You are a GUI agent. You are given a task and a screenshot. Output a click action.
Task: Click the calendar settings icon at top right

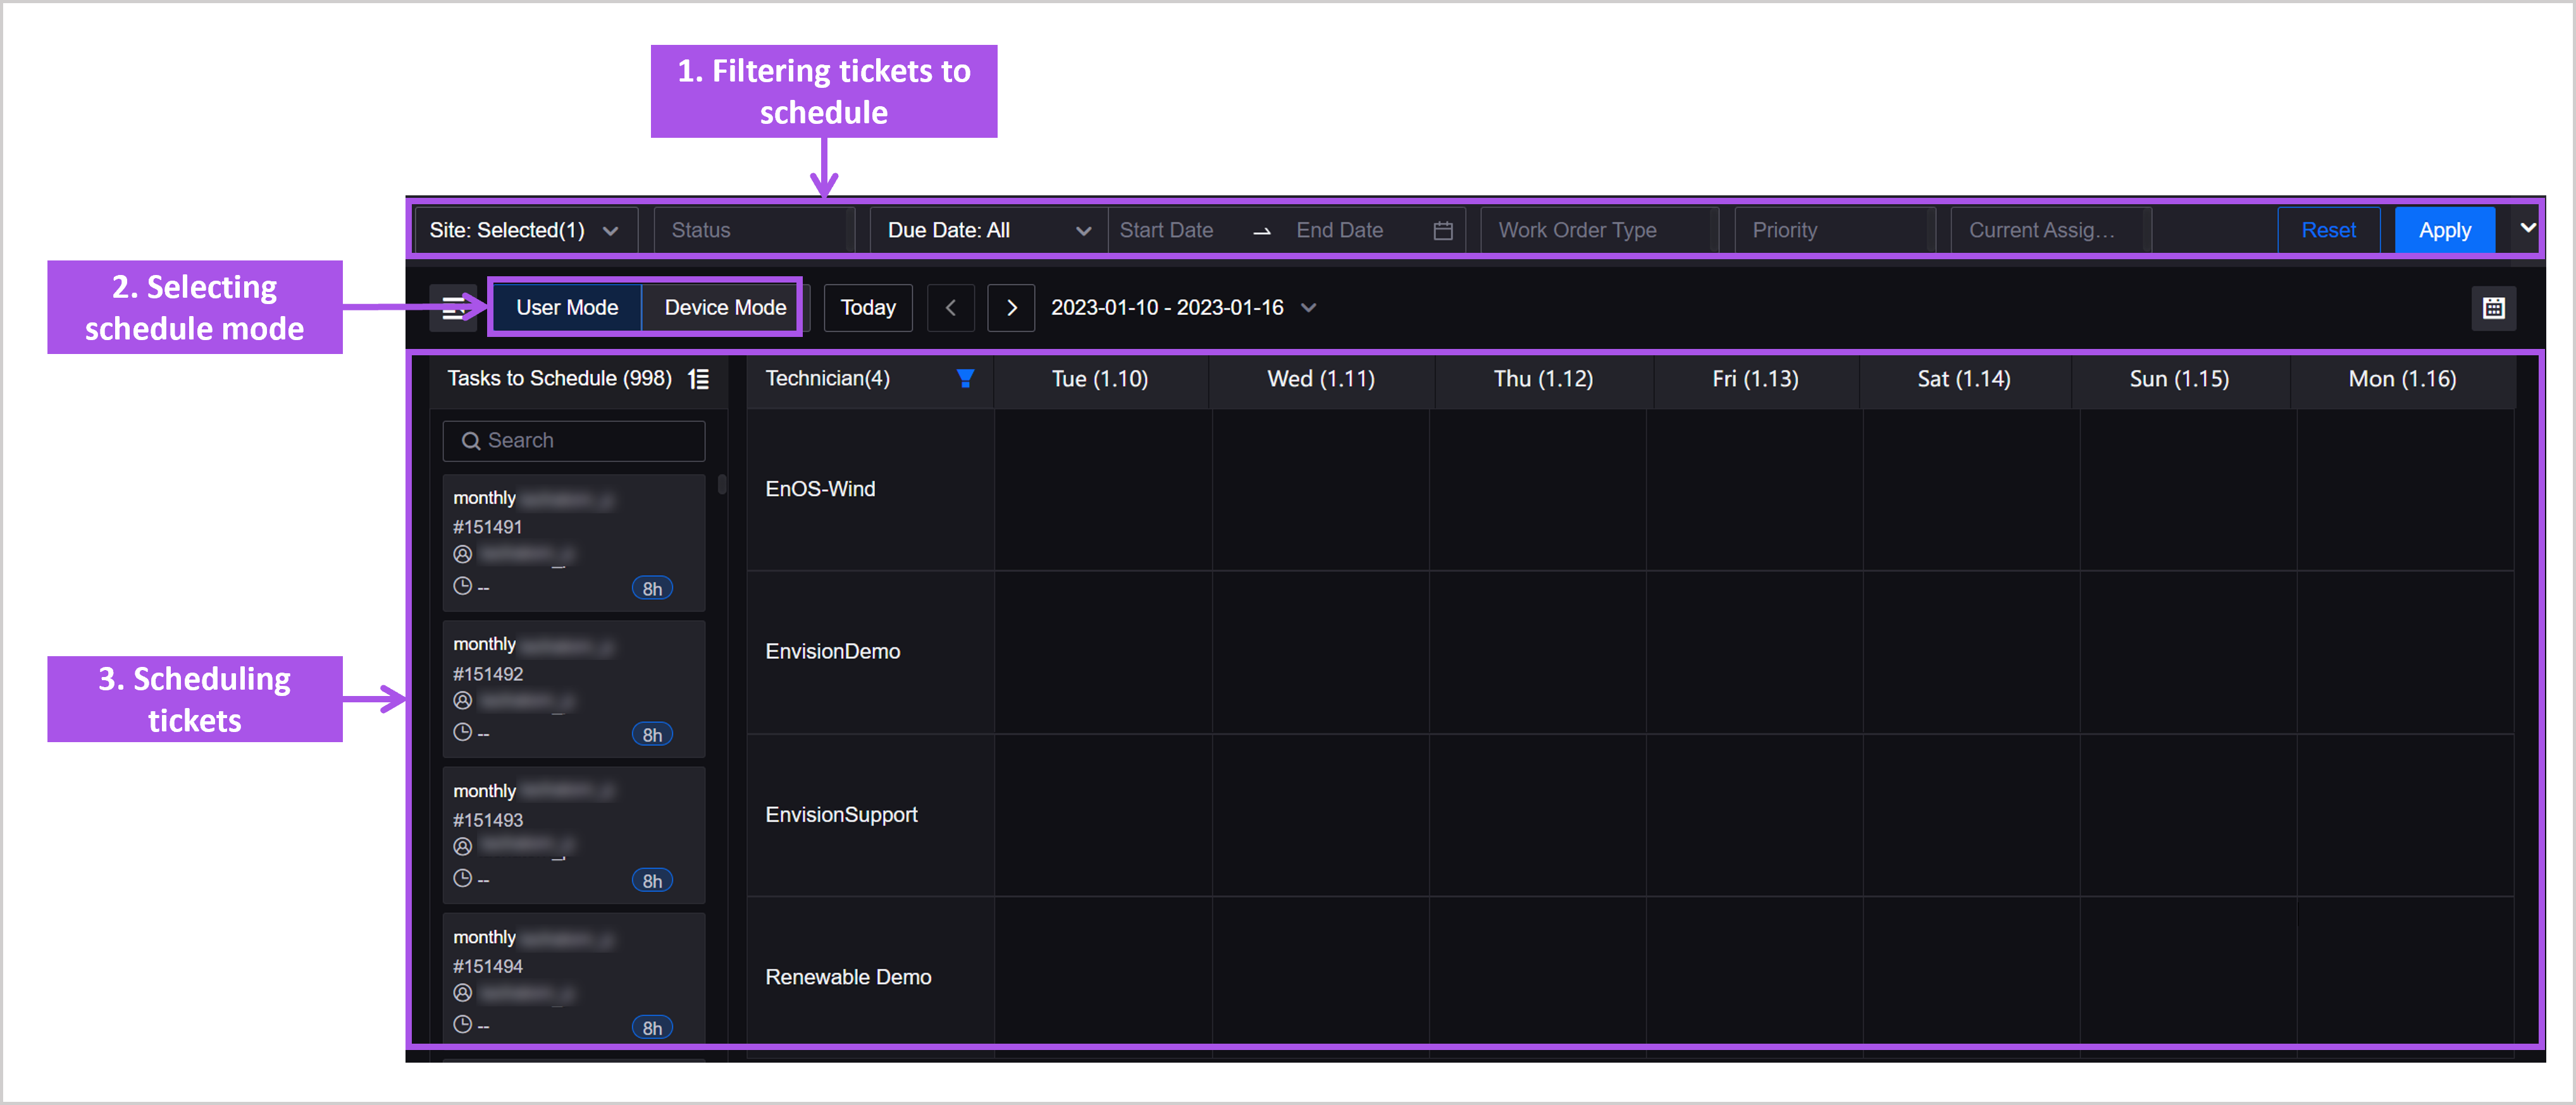tap(2494, 308)
